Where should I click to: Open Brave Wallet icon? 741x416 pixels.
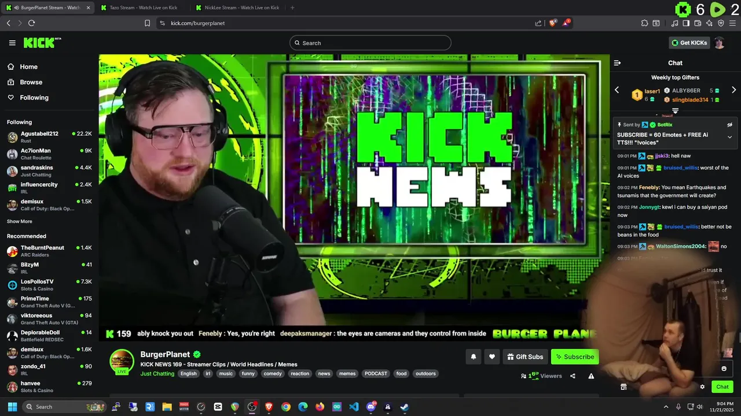point(698,23)
